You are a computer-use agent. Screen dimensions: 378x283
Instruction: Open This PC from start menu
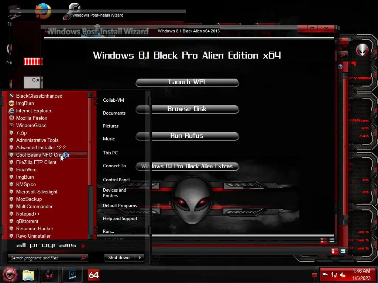coord(110,153)
